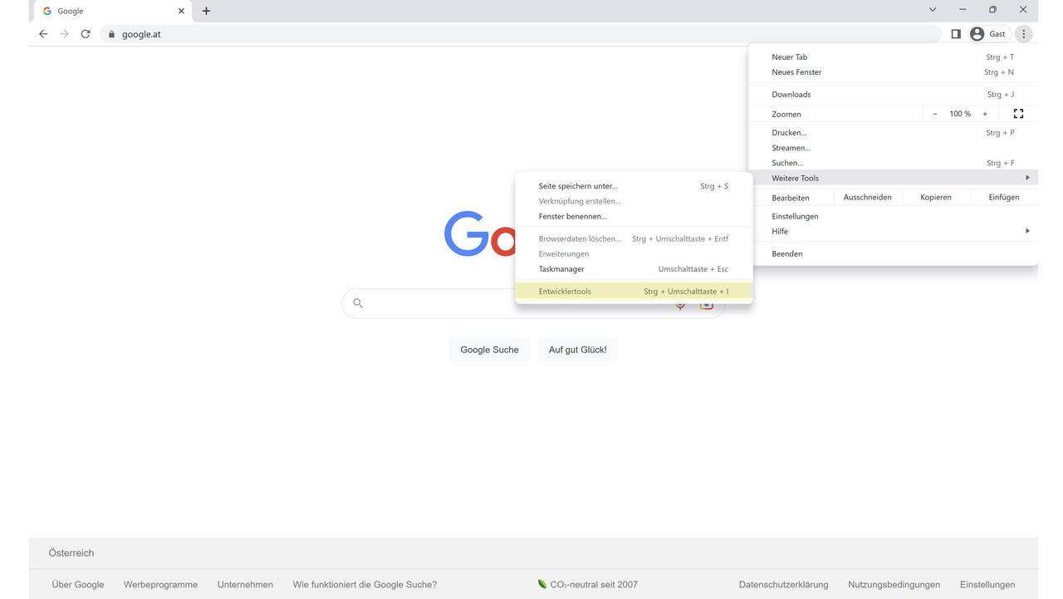Open a new tab with the plus button
1063x599 pixels.
tap(205, 11)
